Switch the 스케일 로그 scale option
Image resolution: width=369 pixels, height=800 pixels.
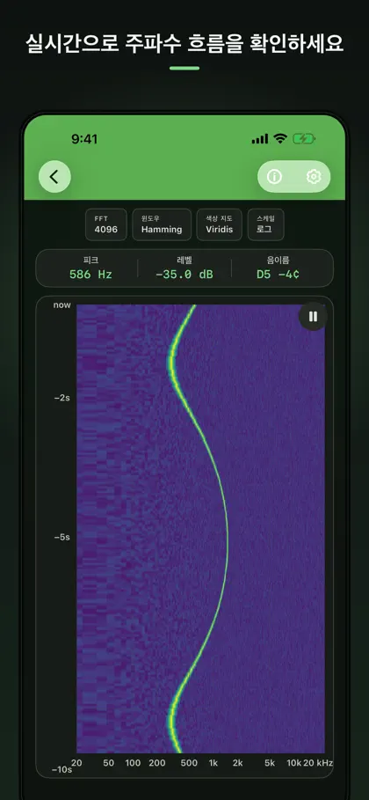coord(265,224)
